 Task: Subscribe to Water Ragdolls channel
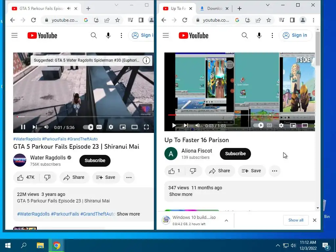(x=95, y=160)
